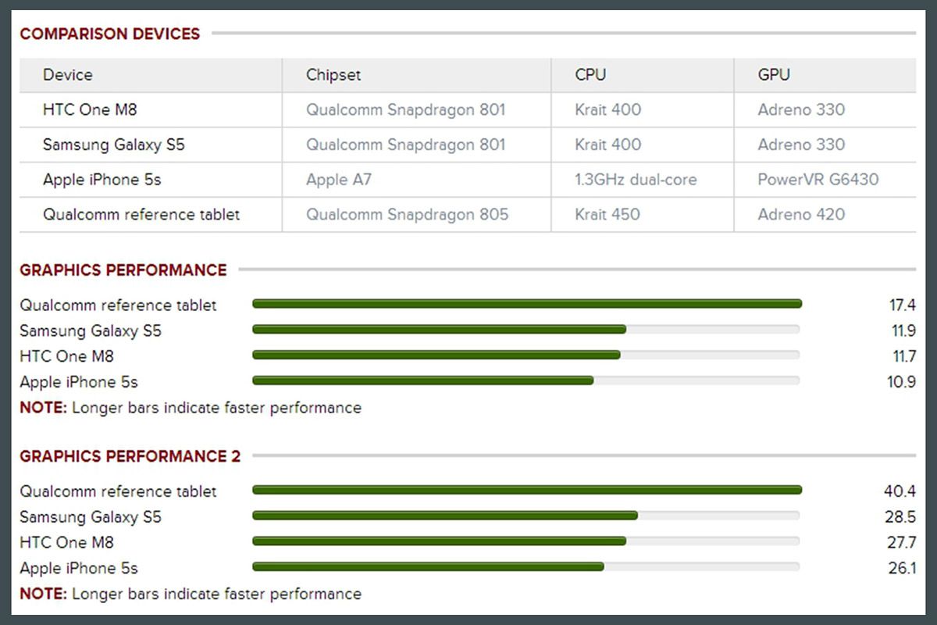
Task: Select the Apple A7 chipset cell
Action: pyautogui.click(x=339, y=180)
